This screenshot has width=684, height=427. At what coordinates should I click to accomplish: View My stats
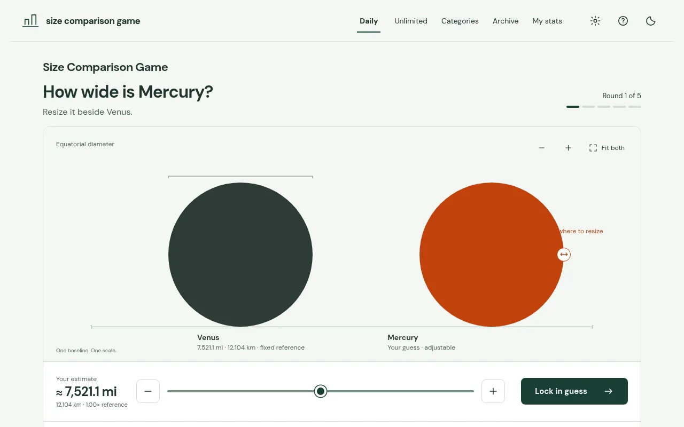click(547, 21)
